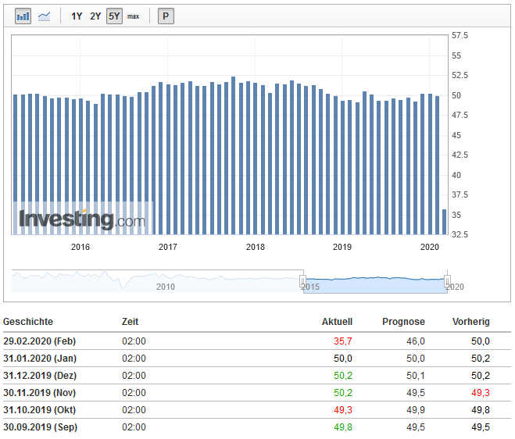The height and width of the screenshot is (439, 515).
Task: Select the max time range
Action: point(133,16)
